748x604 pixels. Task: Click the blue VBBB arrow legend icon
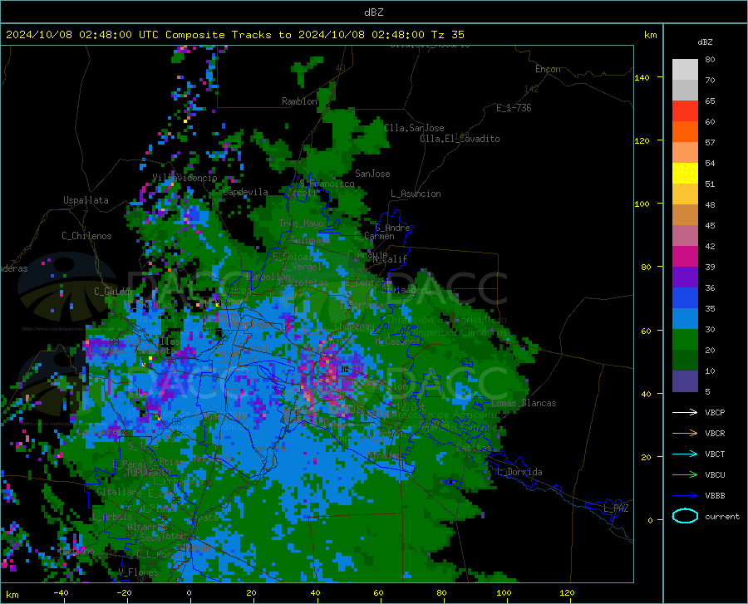click(685, 496)
